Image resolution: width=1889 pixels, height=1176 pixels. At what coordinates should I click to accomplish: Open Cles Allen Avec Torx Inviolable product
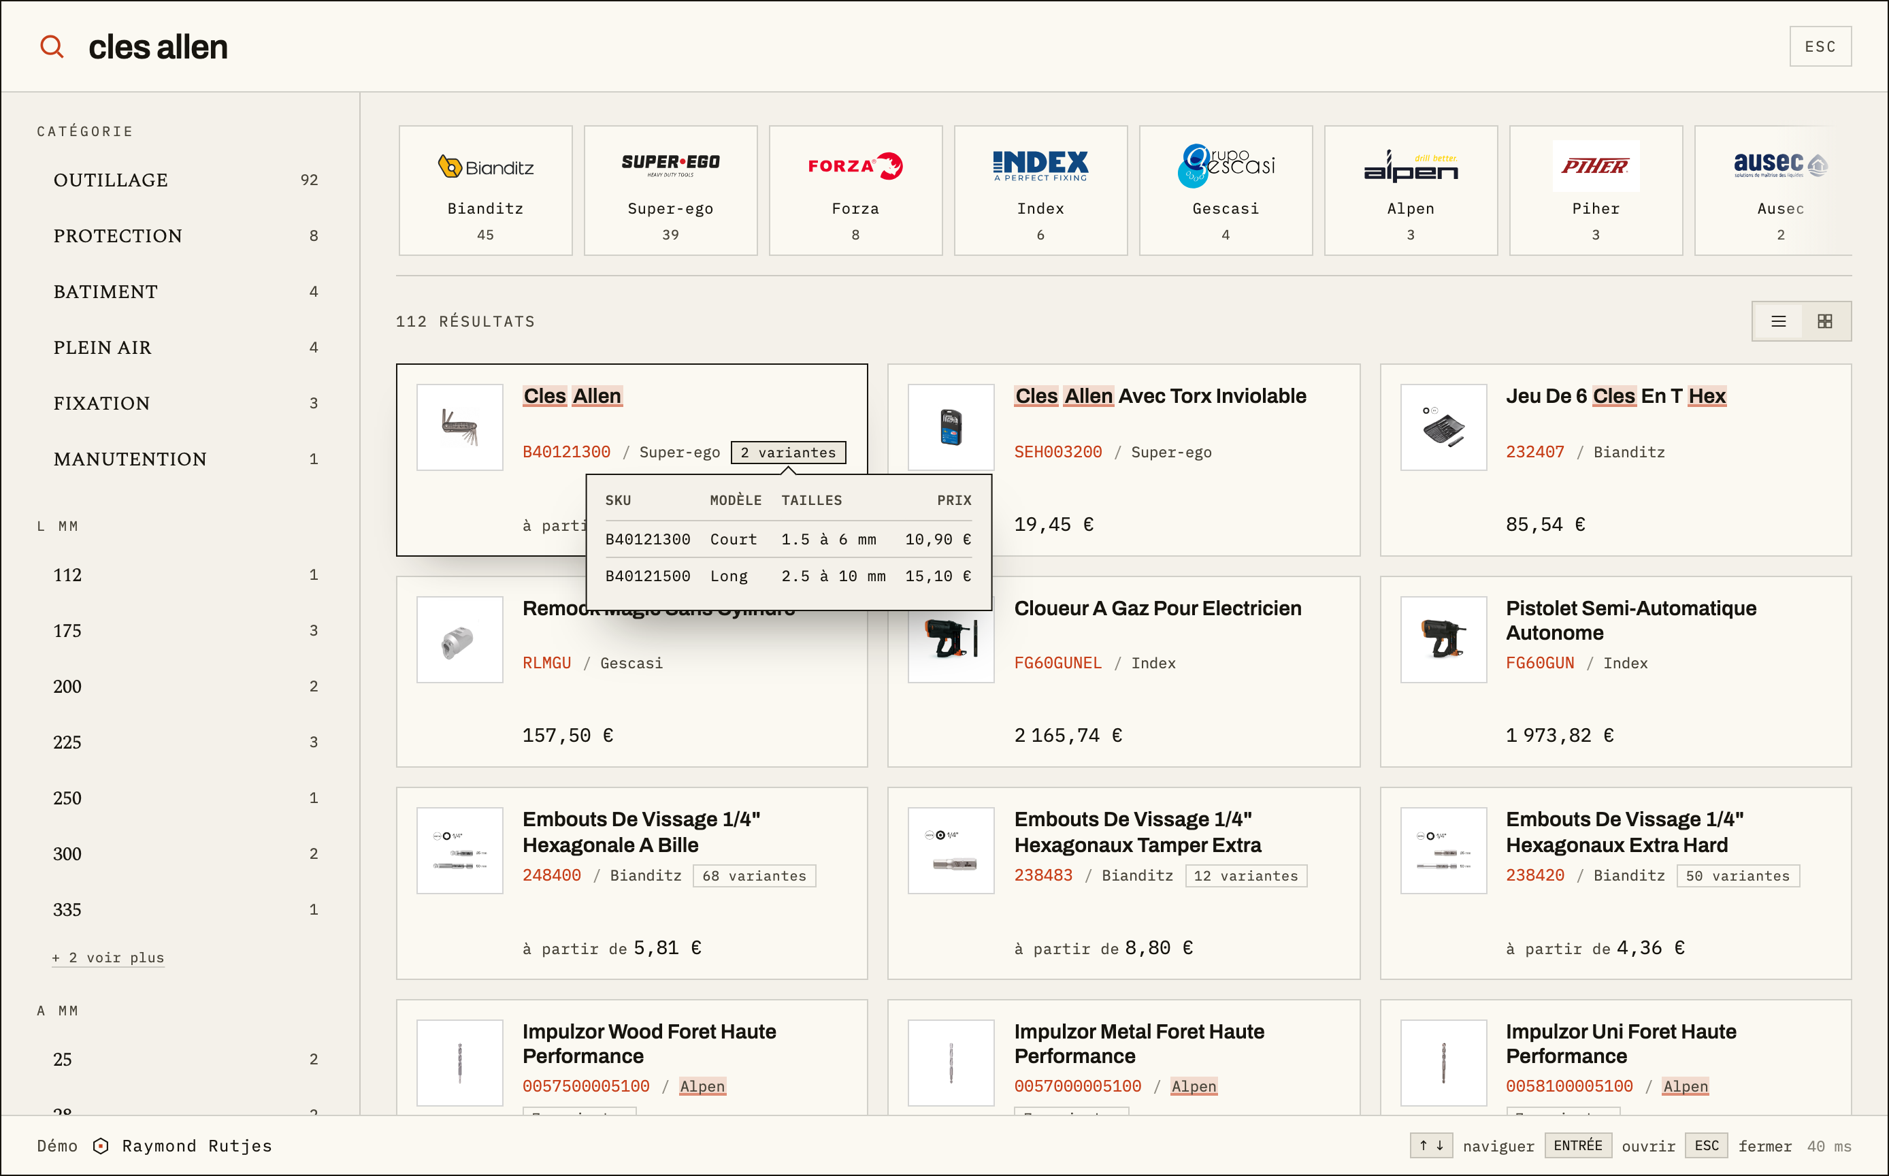pyautogui.click(x=1160, y=396)
